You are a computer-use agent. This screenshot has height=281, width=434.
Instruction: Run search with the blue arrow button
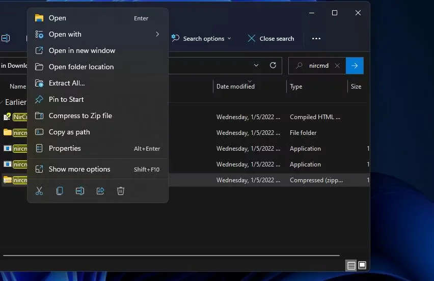click(x=355, y=66)
